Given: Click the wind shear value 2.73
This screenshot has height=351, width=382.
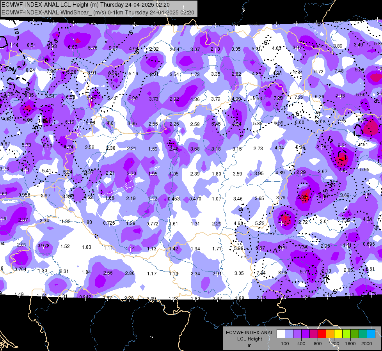Looking at the screenshot, I should (x=258, y=148).
